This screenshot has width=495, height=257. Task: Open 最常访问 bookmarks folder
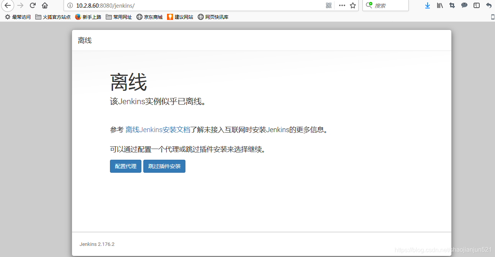click(x=18, y=17)
